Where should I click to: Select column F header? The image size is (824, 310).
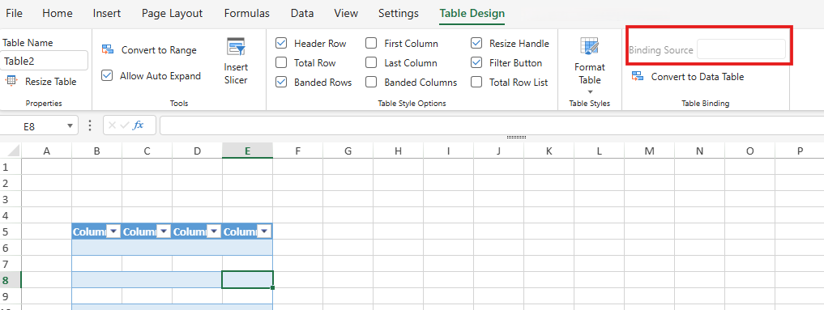(x=297, y=151)
